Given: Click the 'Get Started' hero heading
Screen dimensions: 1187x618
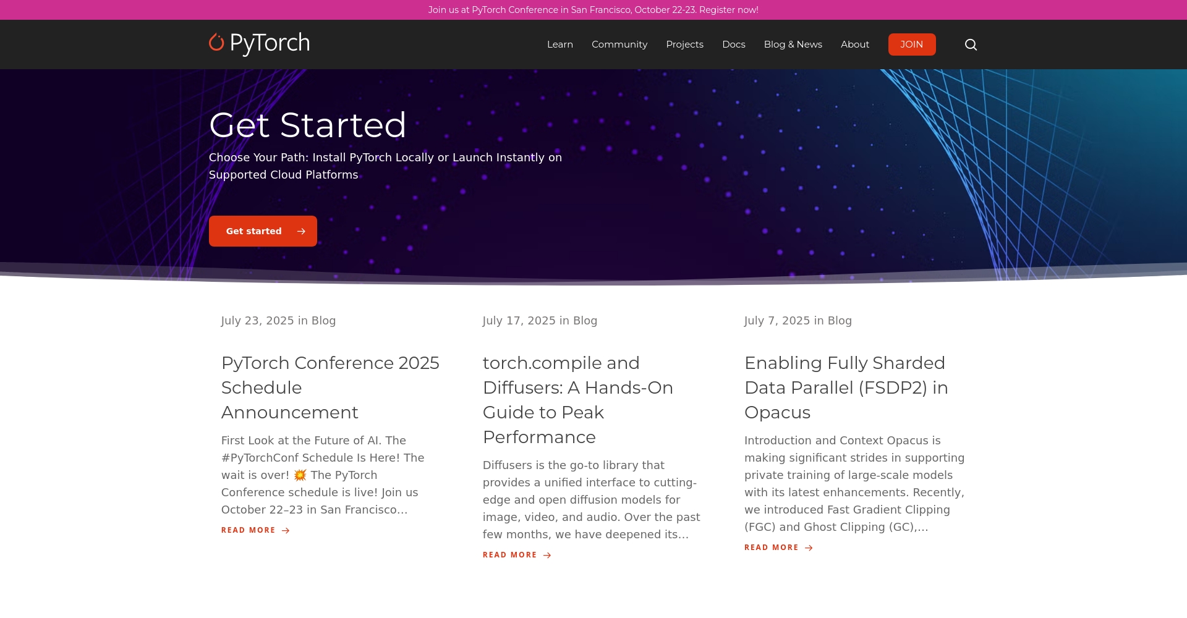Looking at the screenshot, I should [x=307, y=125].
